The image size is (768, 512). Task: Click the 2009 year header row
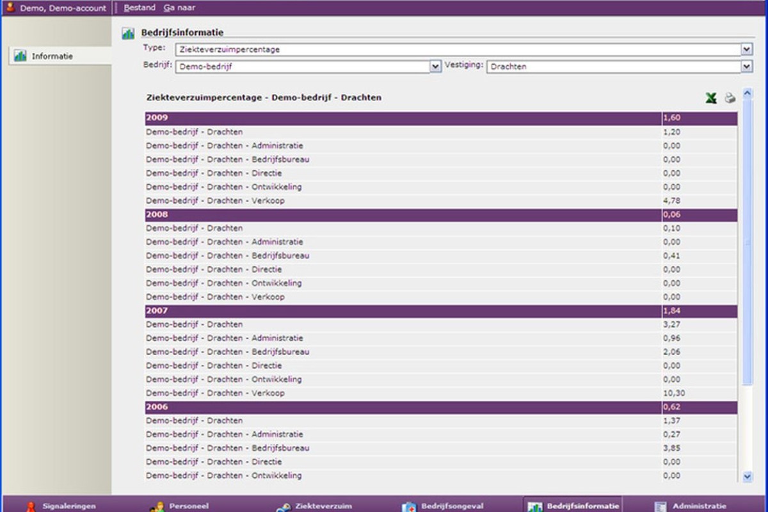(x=441, y=118)
